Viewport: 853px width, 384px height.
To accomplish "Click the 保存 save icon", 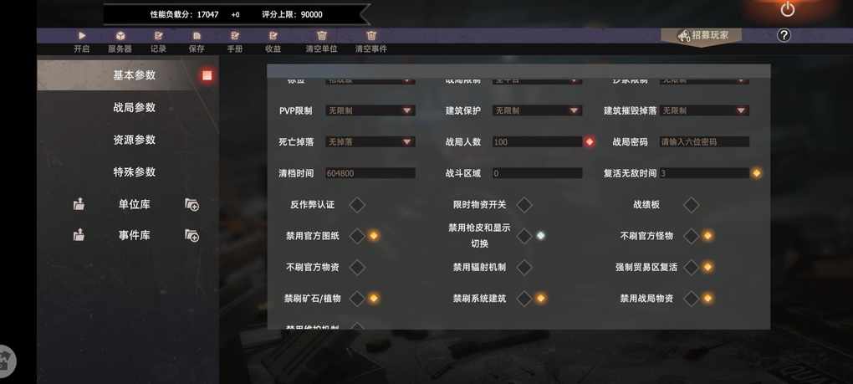I will 197,36.
